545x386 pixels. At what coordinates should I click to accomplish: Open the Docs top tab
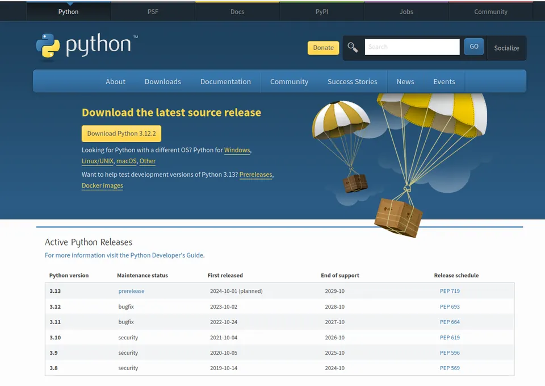[x=237, y=11]
